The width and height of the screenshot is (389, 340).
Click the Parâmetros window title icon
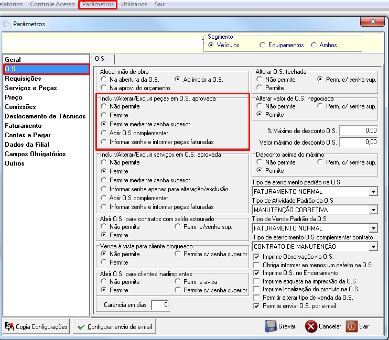click(7, 24)
